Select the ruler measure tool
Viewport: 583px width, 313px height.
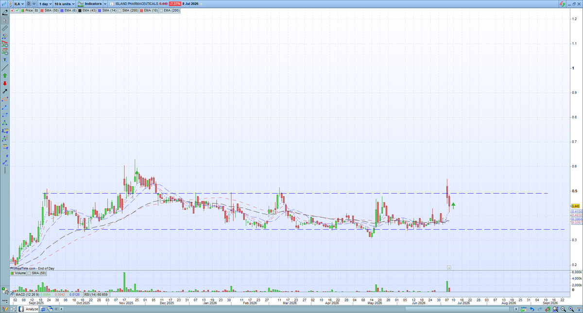5,28
